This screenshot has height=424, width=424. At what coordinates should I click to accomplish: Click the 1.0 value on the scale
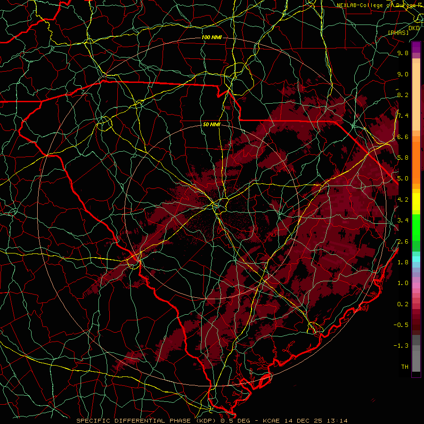tap(403, 283)
